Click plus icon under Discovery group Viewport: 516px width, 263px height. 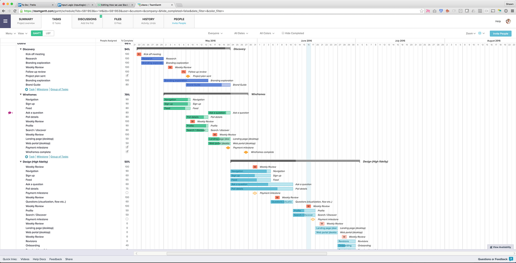click(x=26, y=90)
